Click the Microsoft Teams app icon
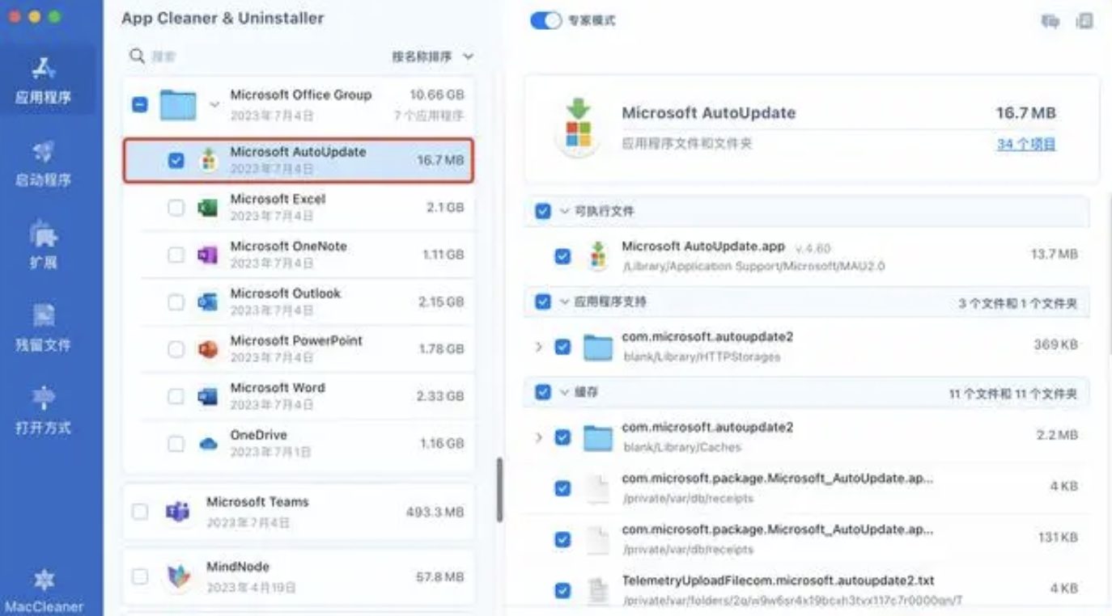The width and height of the screenshot is (1112, 616). (177, 511)
